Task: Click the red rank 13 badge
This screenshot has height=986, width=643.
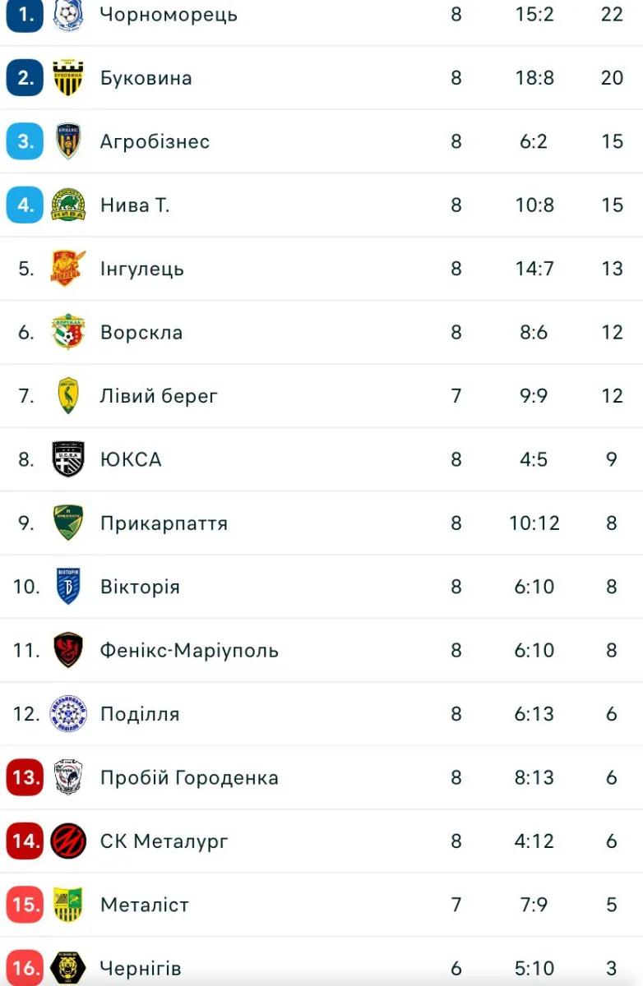Action: click(x=25, y=777)
